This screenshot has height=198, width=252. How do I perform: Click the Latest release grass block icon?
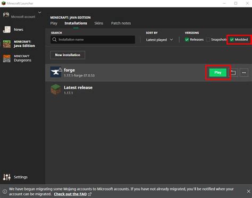(56, 90)
